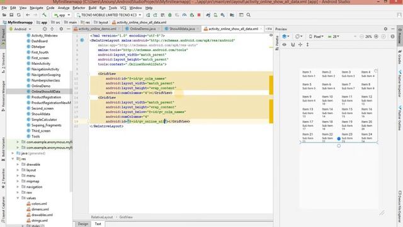Zoom out the preview with the minus icon
The image size is (403, 227).
click(x=361, y=37)
